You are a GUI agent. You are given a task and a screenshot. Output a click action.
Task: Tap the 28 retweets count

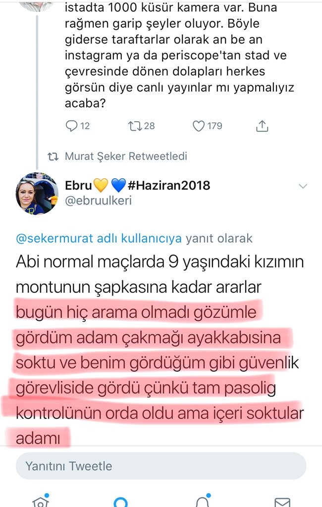click(149, 126)
